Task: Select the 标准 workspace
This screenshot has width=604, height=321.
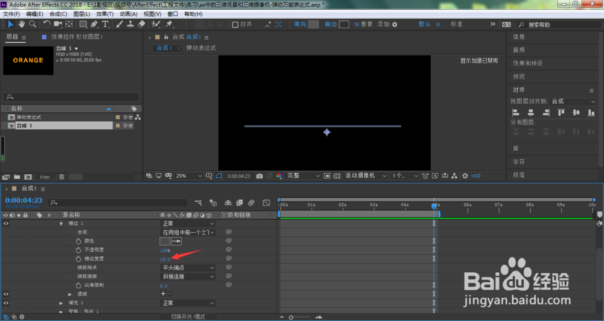Action: (x=457, y=24)
